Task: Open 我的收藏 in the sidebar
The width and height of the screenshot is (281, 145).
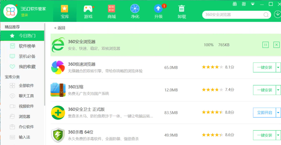Action: [22, 67]
